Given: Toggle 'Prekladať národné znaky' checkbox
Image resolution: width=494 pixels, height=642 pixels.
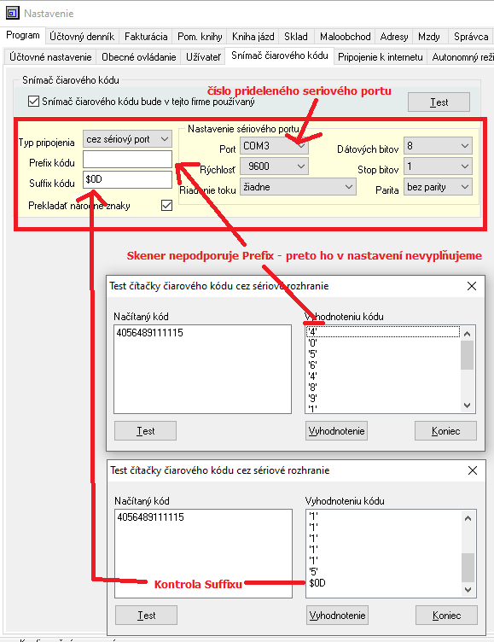Looking at the screenshot, I should [166, 205].
